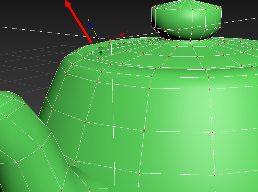Click the green Y axis arrowhead of the gizmo
This screenshot has height=192, width=258.
[x=101, y=53]
